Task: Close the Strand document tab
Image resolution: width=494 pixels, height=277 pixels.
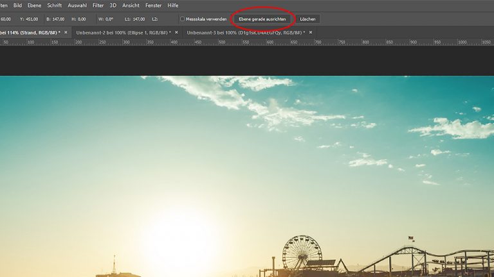Action: coord(66,32)
